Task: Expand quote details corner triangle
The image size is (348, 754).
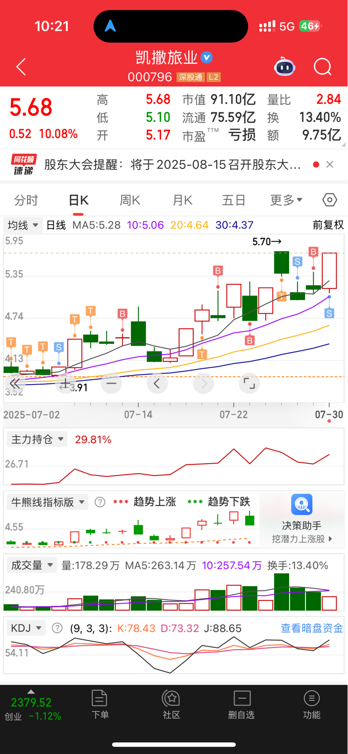Action: pyautogui.click(x=343, y=144)
